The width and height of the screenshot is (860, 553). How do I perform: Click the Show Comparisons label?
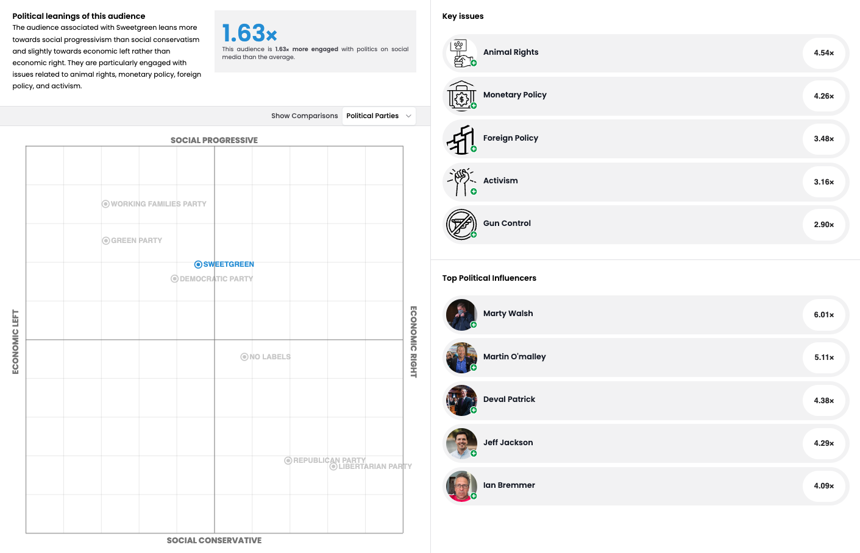tap(305, 116)
